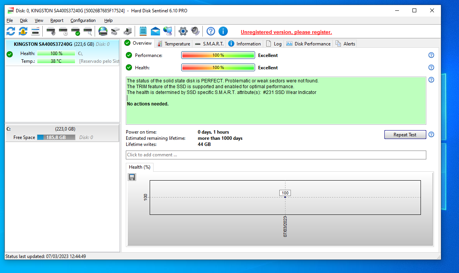Click the disk panel window toolbar icon
The image size is (459, 273).
click(x=35, y=31)
